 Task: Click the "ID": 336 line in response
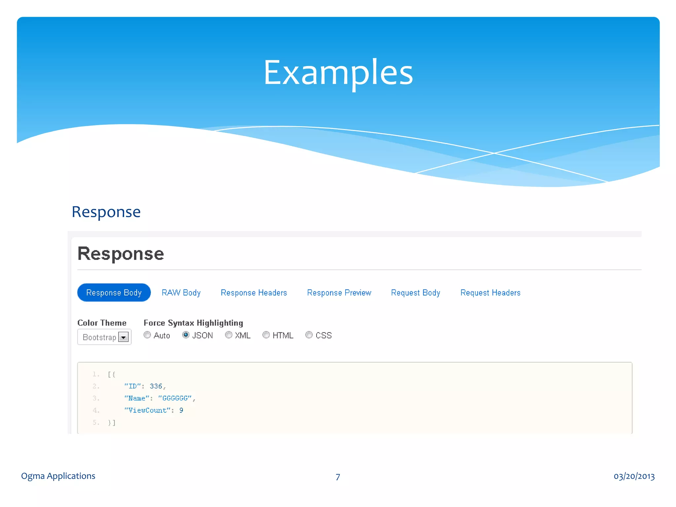coord(145,386)
